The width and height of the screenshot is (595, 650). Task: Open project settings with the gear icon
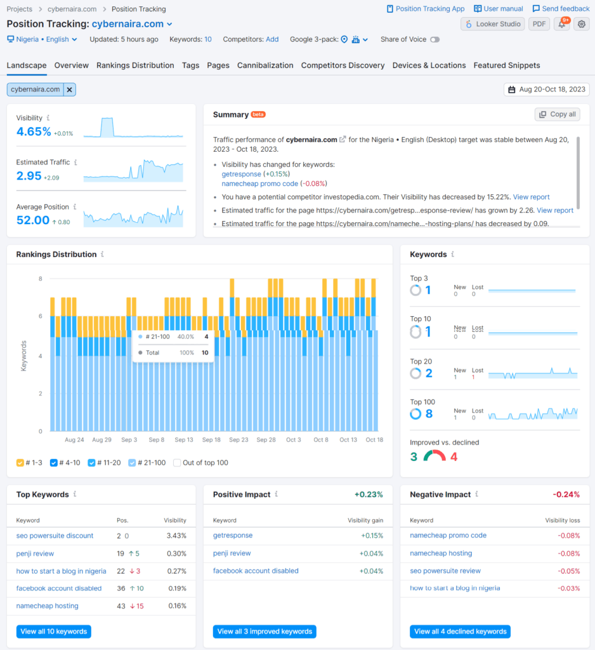[x=581, y=23]
